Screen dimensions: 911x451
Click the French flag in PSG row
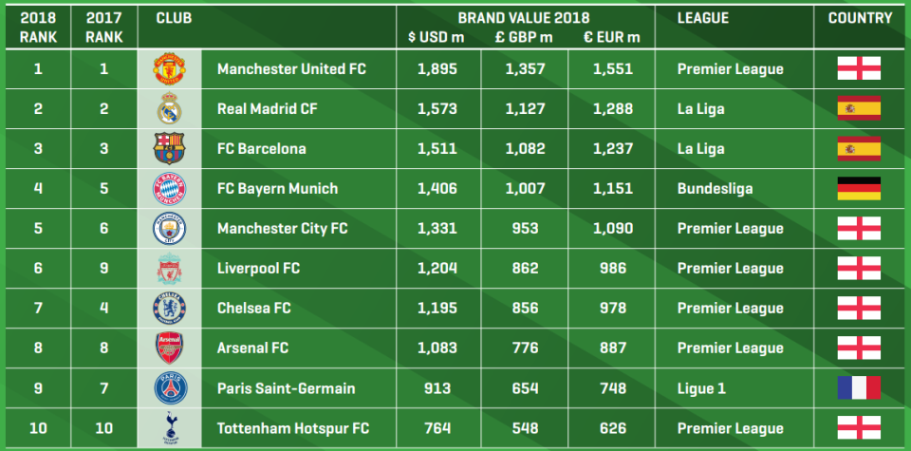coord(859,388)
